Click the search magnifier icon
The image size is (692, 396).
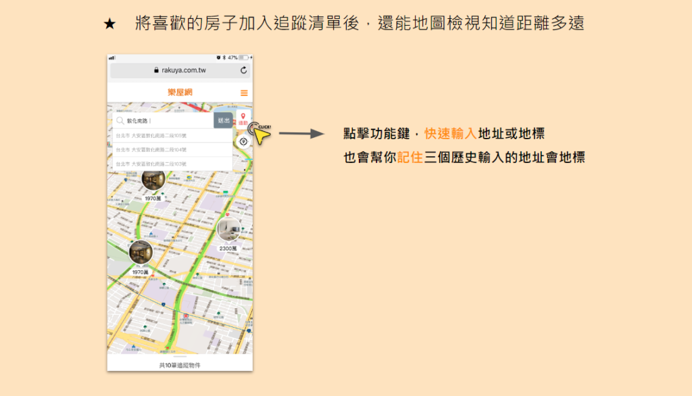tap(120, 120)
